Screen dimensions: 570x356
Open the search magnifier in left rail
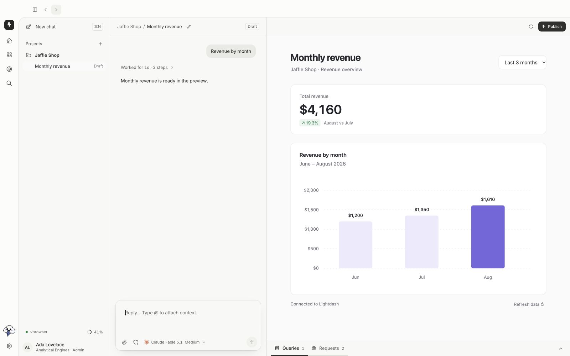(9, 83)
